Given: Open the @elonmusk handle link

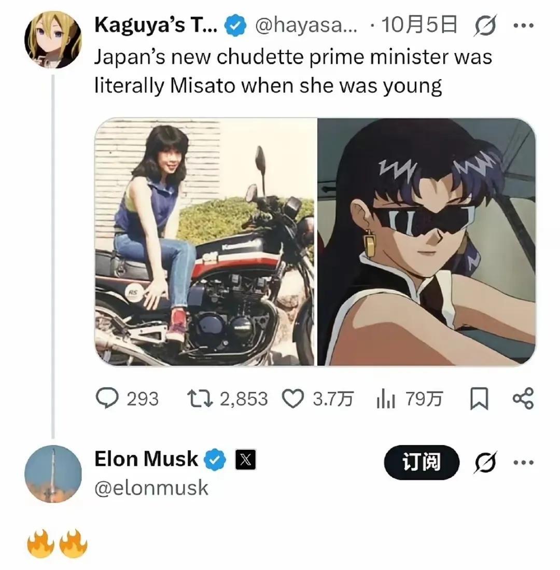Looking at the screenshot, I should click(151, 488).
